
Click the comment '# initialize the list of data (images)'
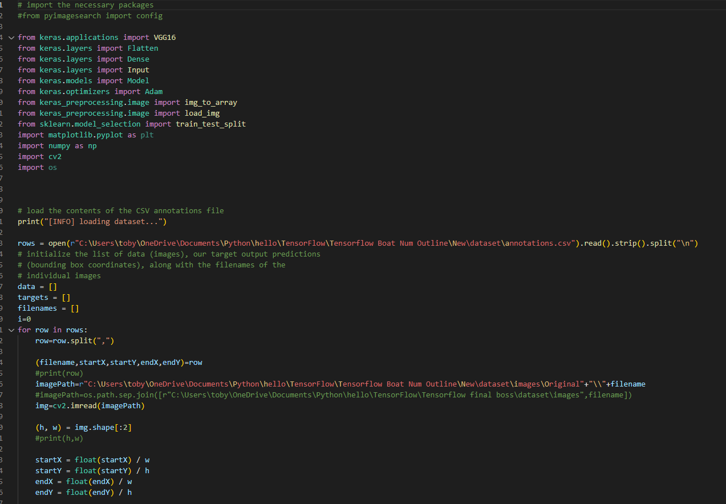coord(169,254)
